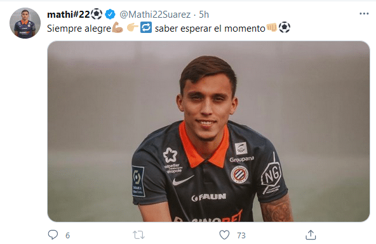The width and height of the screenshot is (376, 244).
Task: Open the share upload icon
Action: click(311, 235)
